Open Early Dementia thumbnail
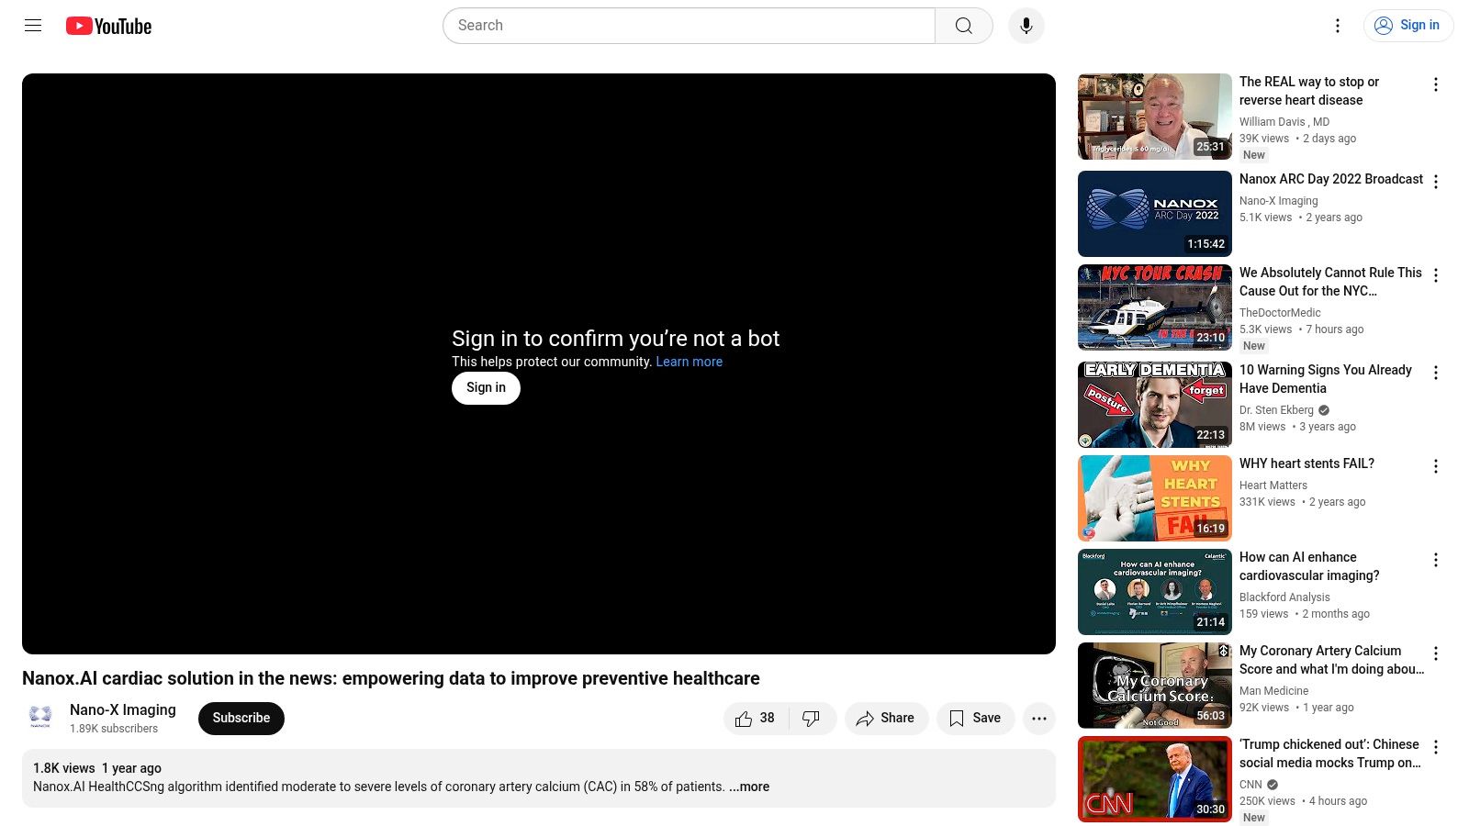Image resolution: width=1469 pixels, height=826 pixels. pyautogui.click(x=1155, y=405)
